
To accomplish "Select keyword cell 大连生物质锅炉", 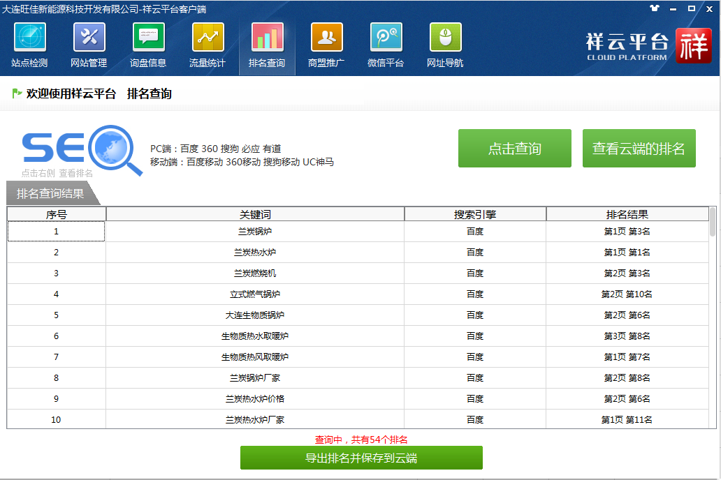I will click(x=255, y=315).
